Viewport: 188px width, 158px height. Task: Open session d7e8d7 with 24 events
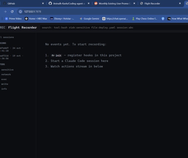[x=12, y=49]
